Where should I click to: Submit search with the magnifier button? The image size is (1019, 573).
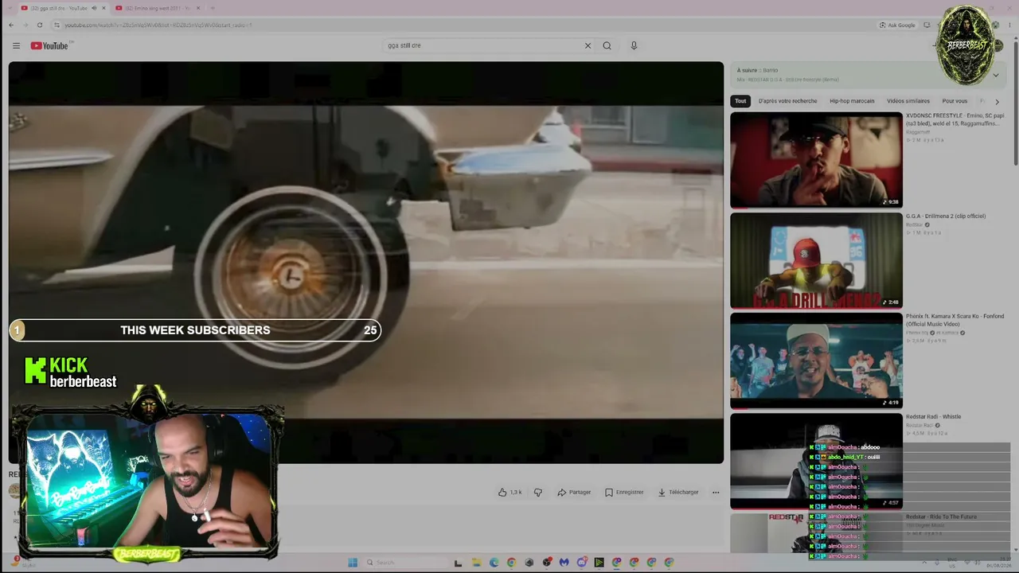pos(607,45)
